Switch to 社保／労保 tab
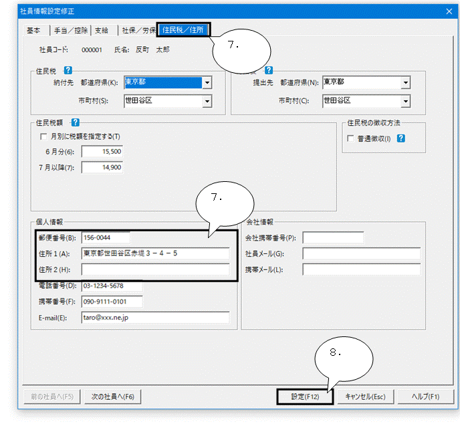Image resolution: width=460 pixels, height=428 pixels. point(138,30)
